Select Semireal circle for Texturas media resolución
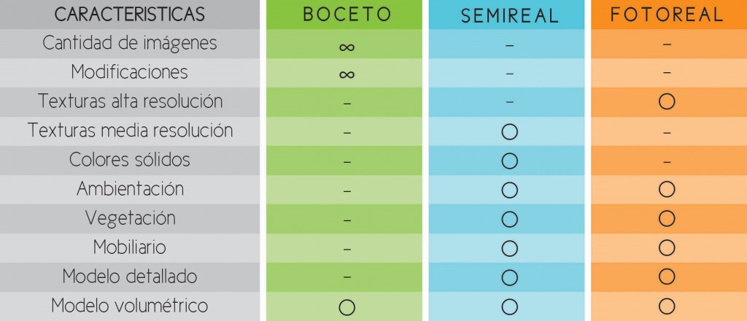Viewport: 747px width, 321px height. coord(510,131)
